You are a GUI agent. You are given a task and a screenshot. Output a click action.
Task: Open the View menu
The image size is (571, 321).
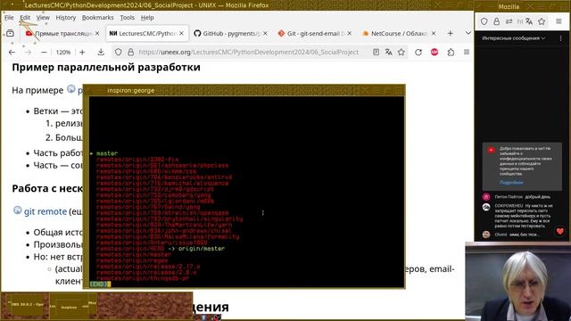43,18
